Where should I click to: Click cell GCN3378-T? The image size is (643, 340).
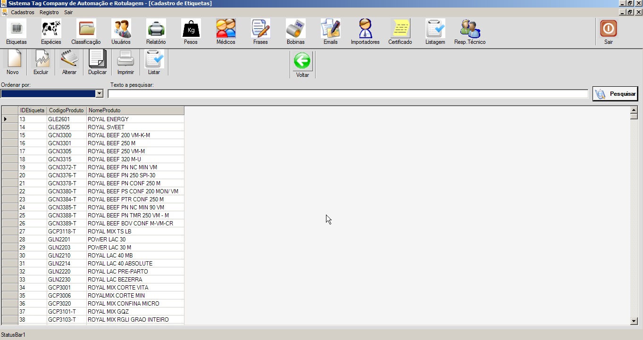67,183
